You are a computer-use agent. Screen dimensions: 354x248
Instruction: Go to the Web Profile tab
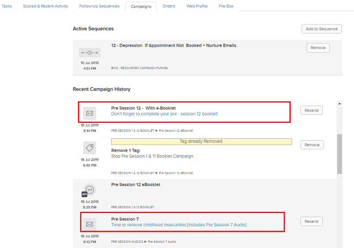(x=197, y=6)
